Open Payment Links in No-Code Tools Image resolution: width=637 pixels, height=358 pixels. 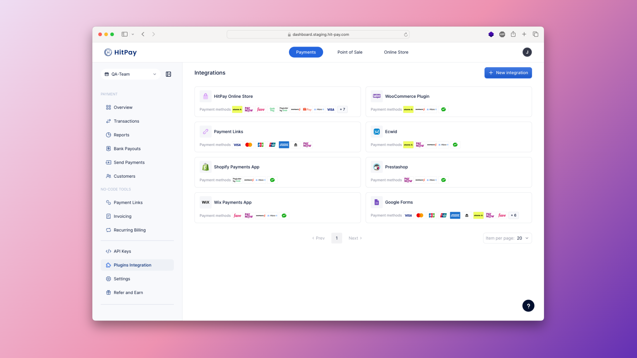[x=137, y=203]
